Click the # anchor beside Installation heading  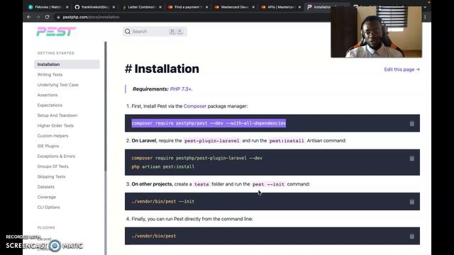click(x=128, y=69)
